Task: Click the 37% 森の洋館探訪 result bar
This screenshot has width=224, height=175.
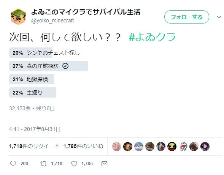Action: tap(48, 66)
